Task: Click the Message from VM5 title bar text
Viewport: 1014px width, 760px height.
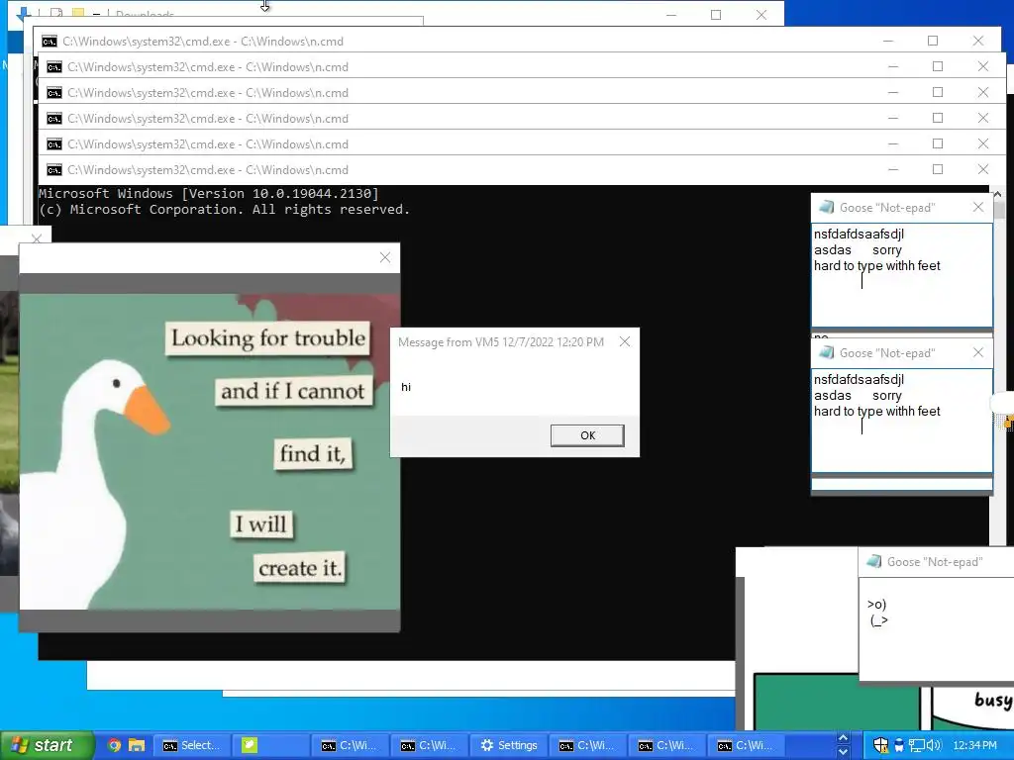Action: (x=500, y=341)
